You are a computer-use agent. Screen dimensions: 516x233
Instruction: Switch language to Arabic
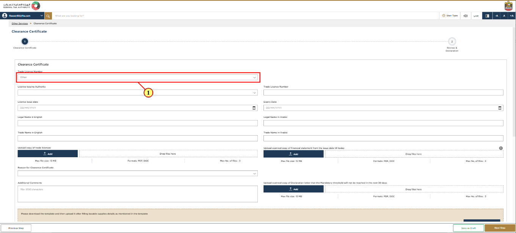(x=476, y=16)
